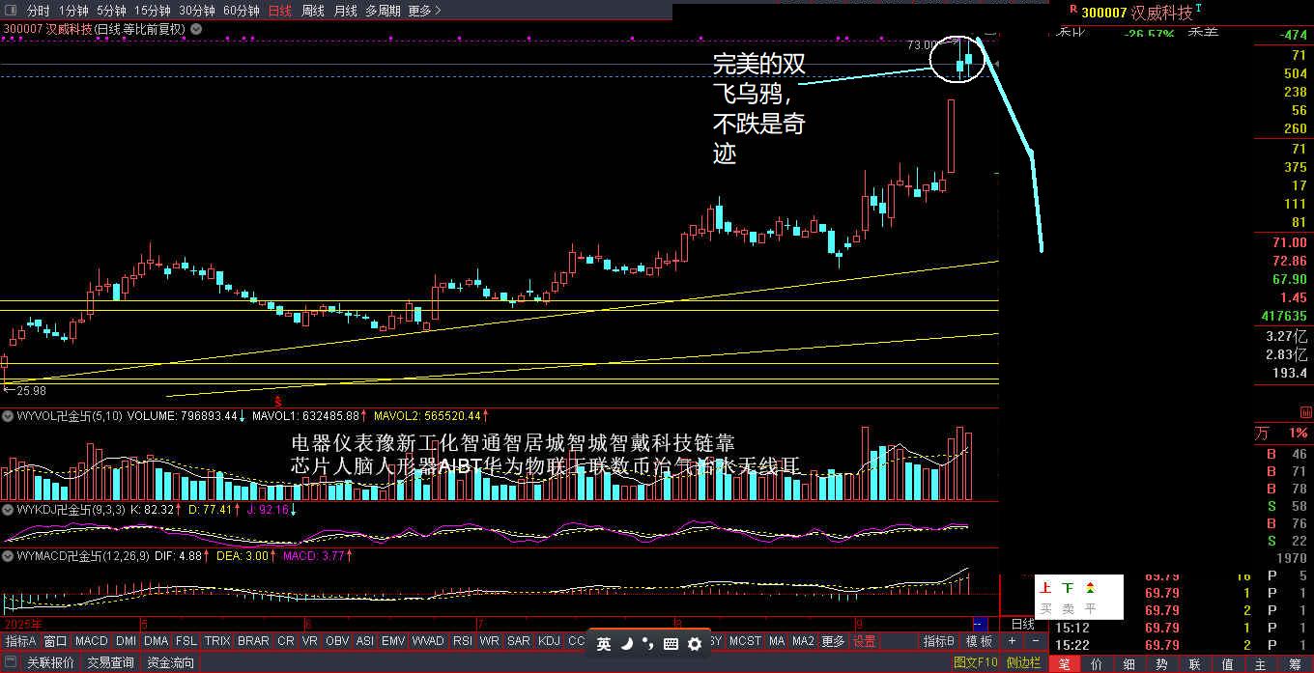Expand the WYVOL indicator dropdown
Image resolution: width=1314 pixels, height=673 pixels.
[8, 416]
